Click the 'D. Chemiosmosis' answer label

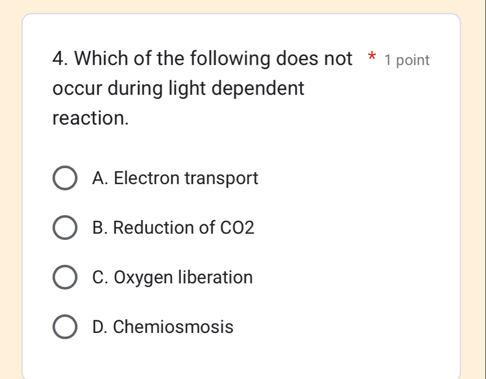163,327
